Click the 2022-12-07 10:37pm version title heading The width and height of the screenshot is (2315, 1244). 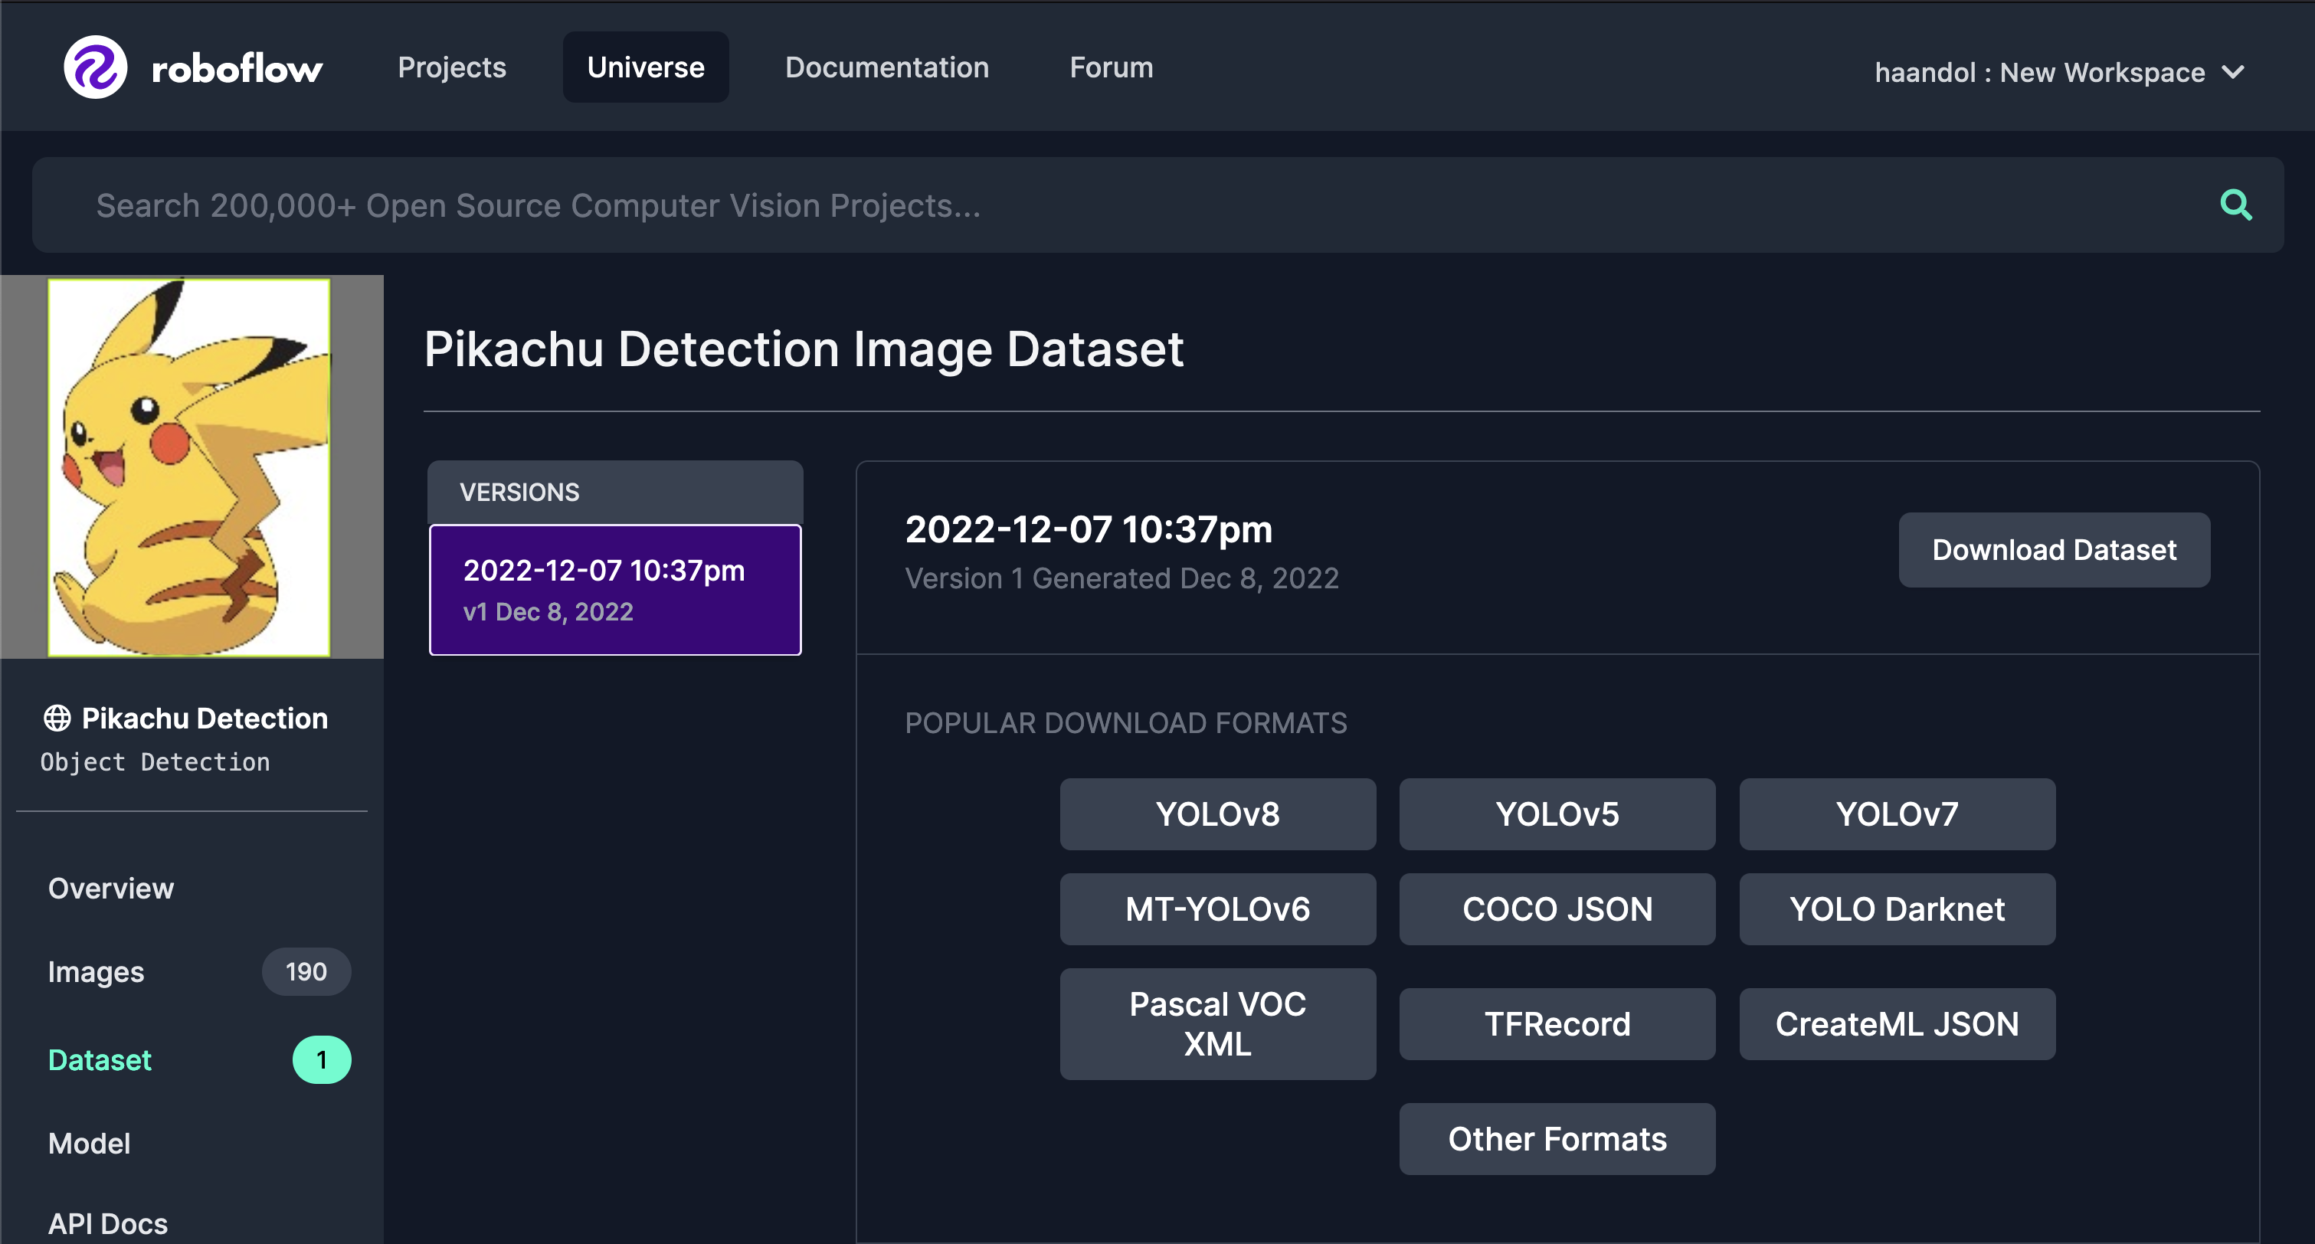1089,529
